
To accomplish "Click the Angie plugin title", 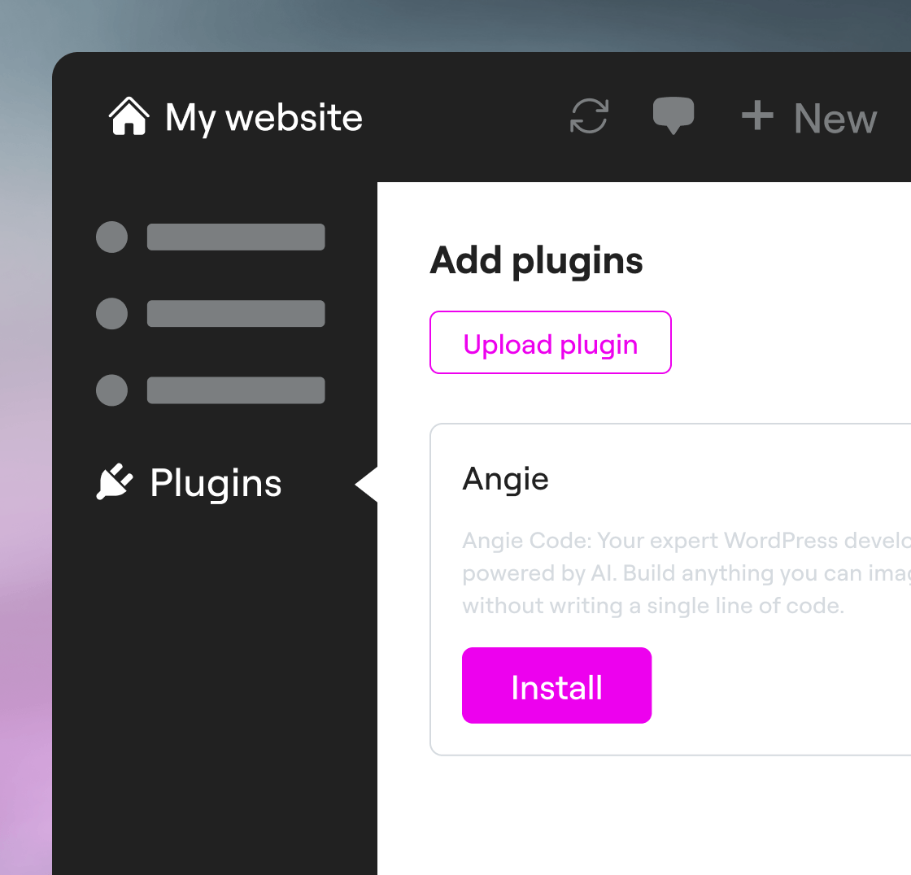I will [x=505, y=479].
